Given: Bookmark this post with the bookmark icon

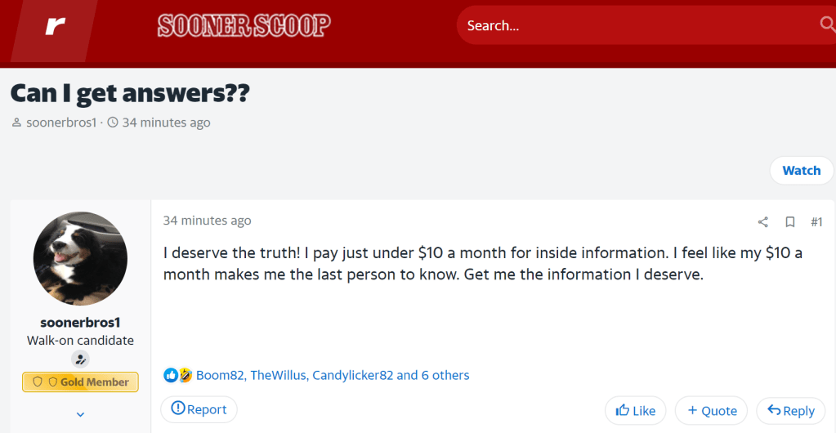Looking at the screenshot, I should [x=790, y=222].
